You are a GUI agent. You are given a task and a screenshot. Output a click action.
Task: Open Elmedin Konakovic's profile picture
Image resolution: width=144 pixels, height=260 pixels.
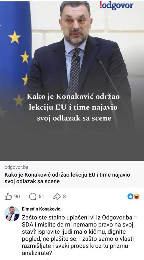click(12, 214)
